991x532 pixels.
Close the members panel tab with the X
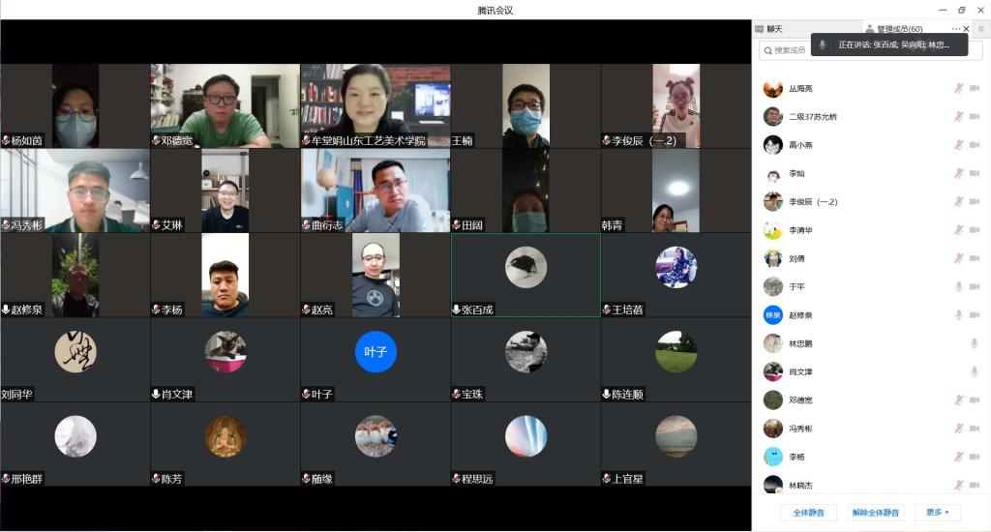click(966, 29)
